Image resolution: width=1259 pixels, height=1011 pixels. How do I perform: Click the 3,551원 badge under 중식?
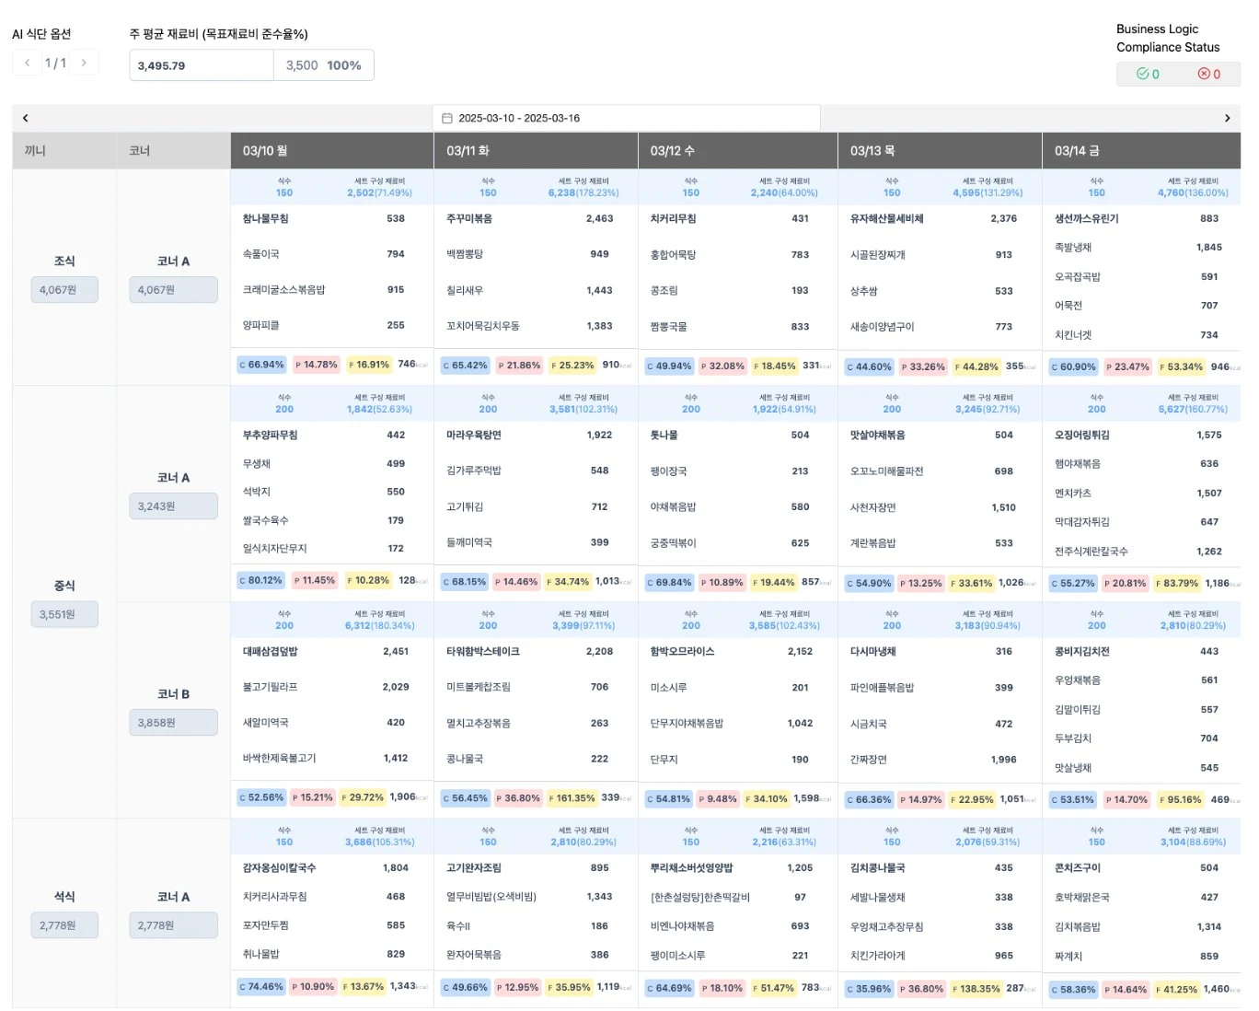click(x=64, y=614)
